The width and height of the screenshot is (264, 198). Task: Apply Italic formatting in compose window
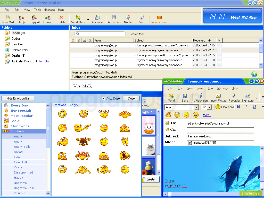tap(246, 106)
